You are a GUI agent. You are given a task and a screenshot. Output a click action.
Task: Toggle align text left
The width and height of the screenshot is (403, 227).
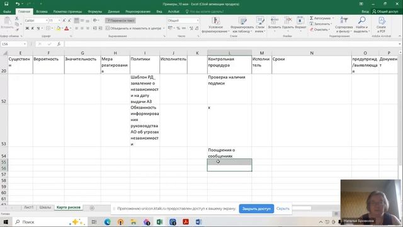[77, 28]
